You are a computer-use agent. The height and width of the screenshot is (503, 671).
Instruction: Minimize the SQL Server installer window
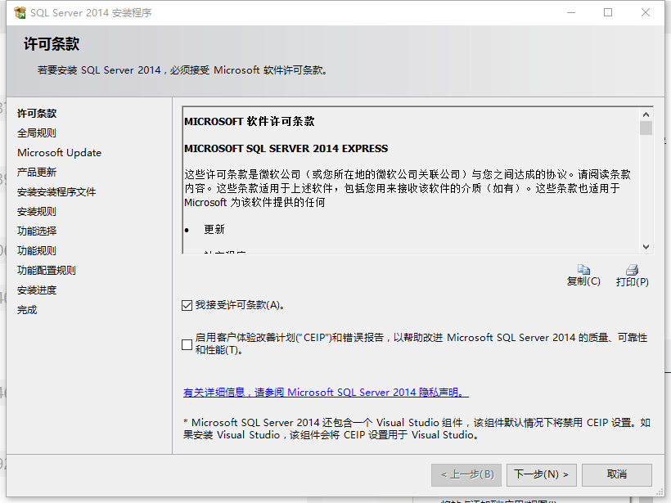[571, 12]
